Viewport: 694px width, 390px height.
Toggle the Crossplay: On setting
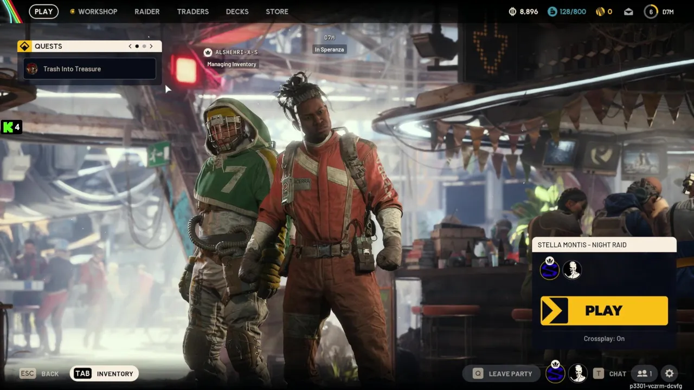(604, 339)
